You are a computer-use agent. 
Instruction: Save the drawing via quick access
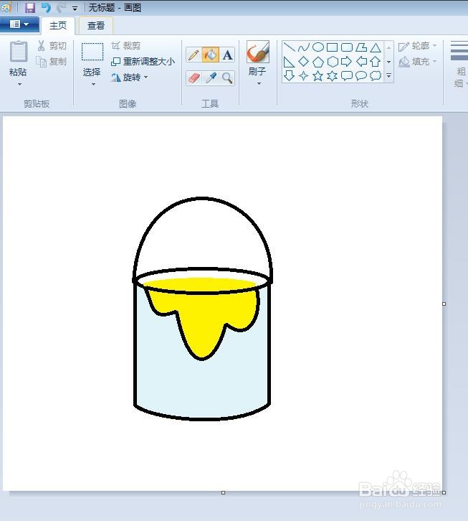point(30,7)
